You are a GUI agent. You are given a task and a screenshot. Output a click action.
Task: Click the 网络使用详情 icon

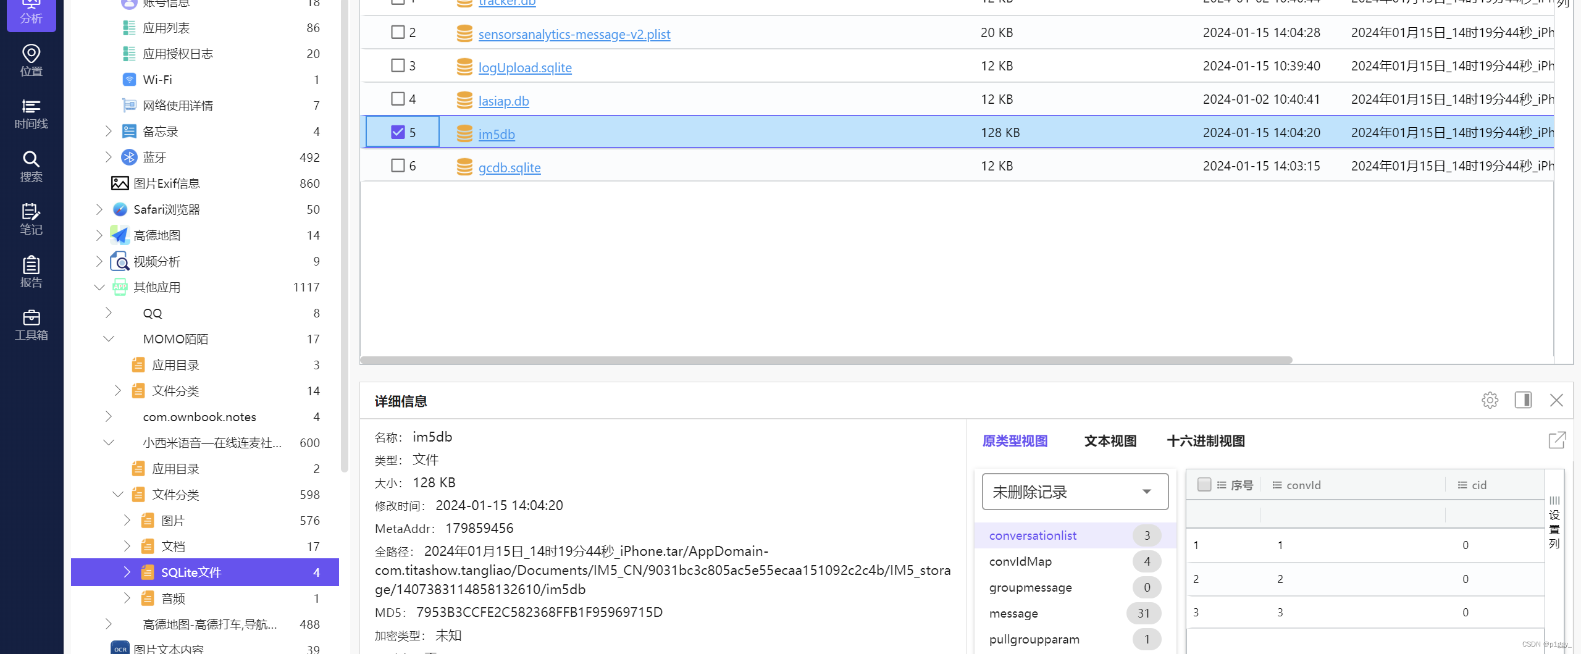pos(129,106)
